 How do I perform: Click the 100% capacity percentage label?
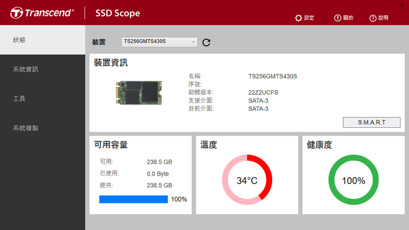(179, 199)
